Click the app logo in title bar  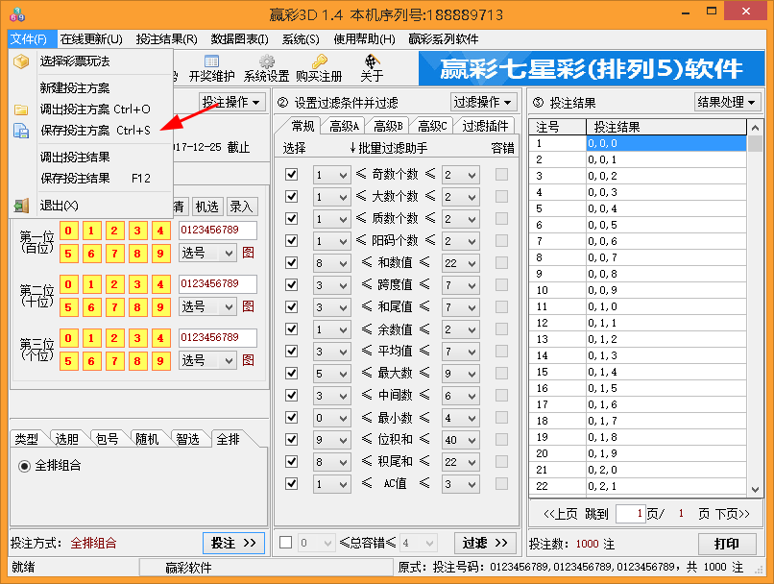(16, 13)
